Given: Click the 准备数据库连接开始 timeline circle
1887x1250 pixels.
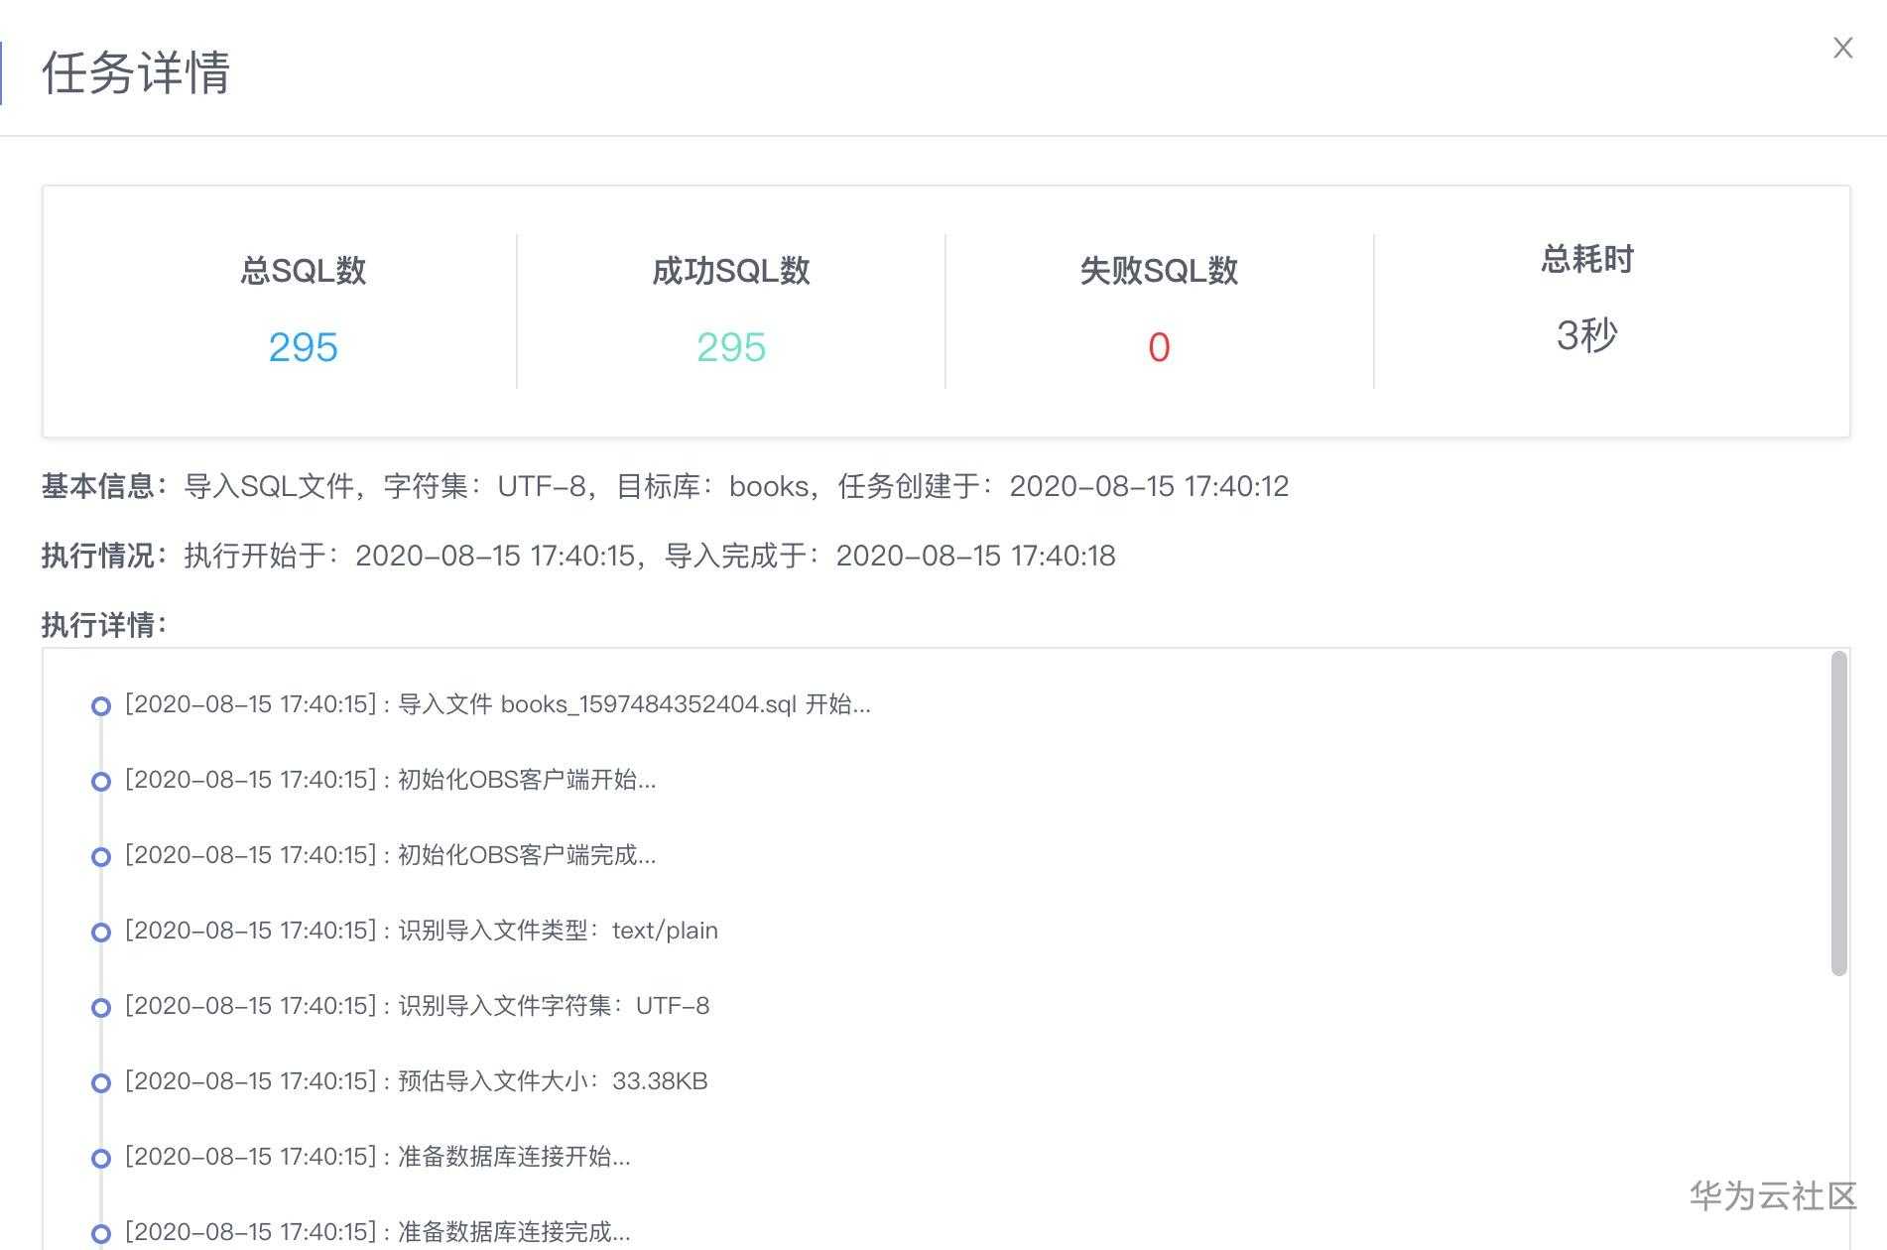Looking at the screenshot, I should 100,1157.
